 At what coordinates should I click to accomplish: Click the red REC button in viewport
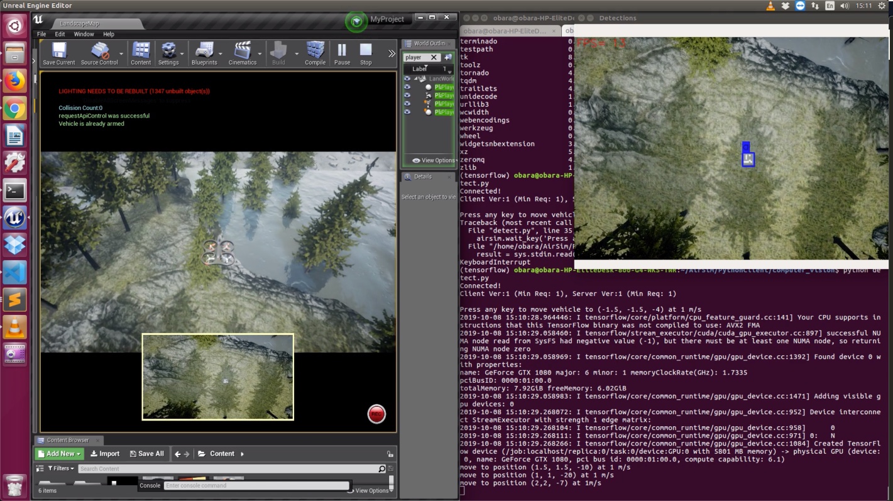376,414
